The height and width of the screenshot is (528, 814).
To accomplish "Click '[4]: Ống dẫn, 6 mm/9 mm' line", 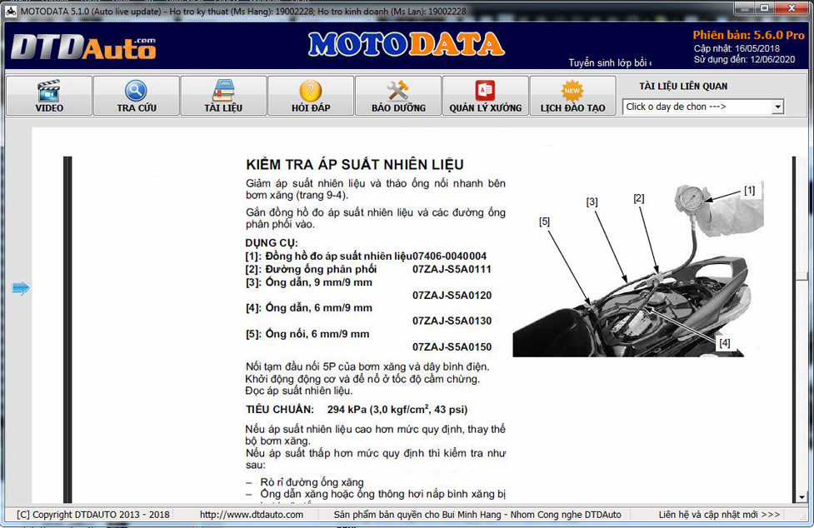I will click(309, 308).
